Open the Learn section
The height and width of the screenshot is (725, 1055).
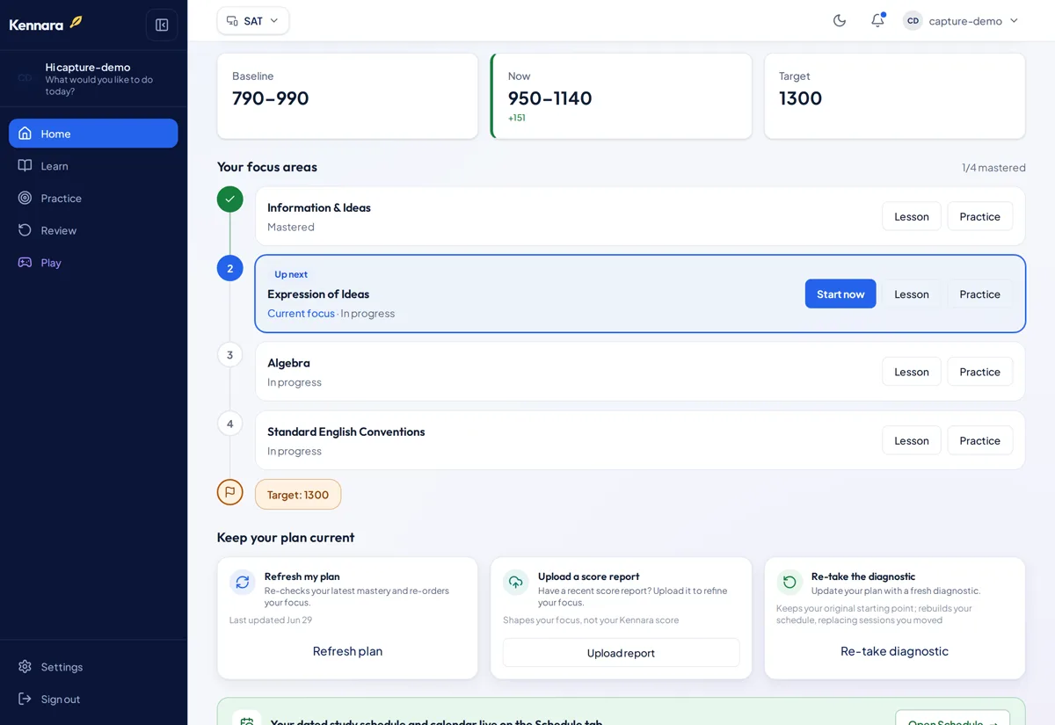point(93,165)
